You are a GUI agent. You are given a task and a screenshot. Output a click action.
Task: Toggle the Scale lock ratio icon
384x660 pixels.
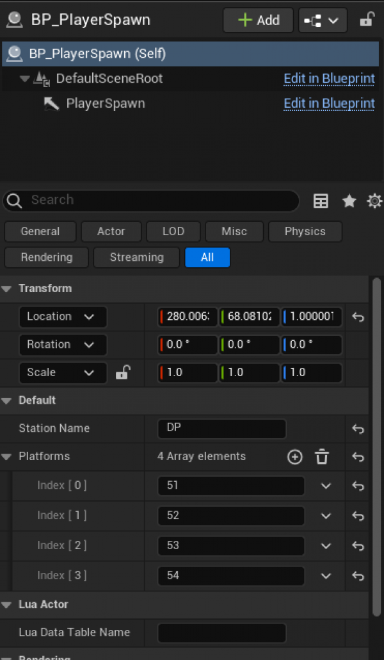point(123,373)
